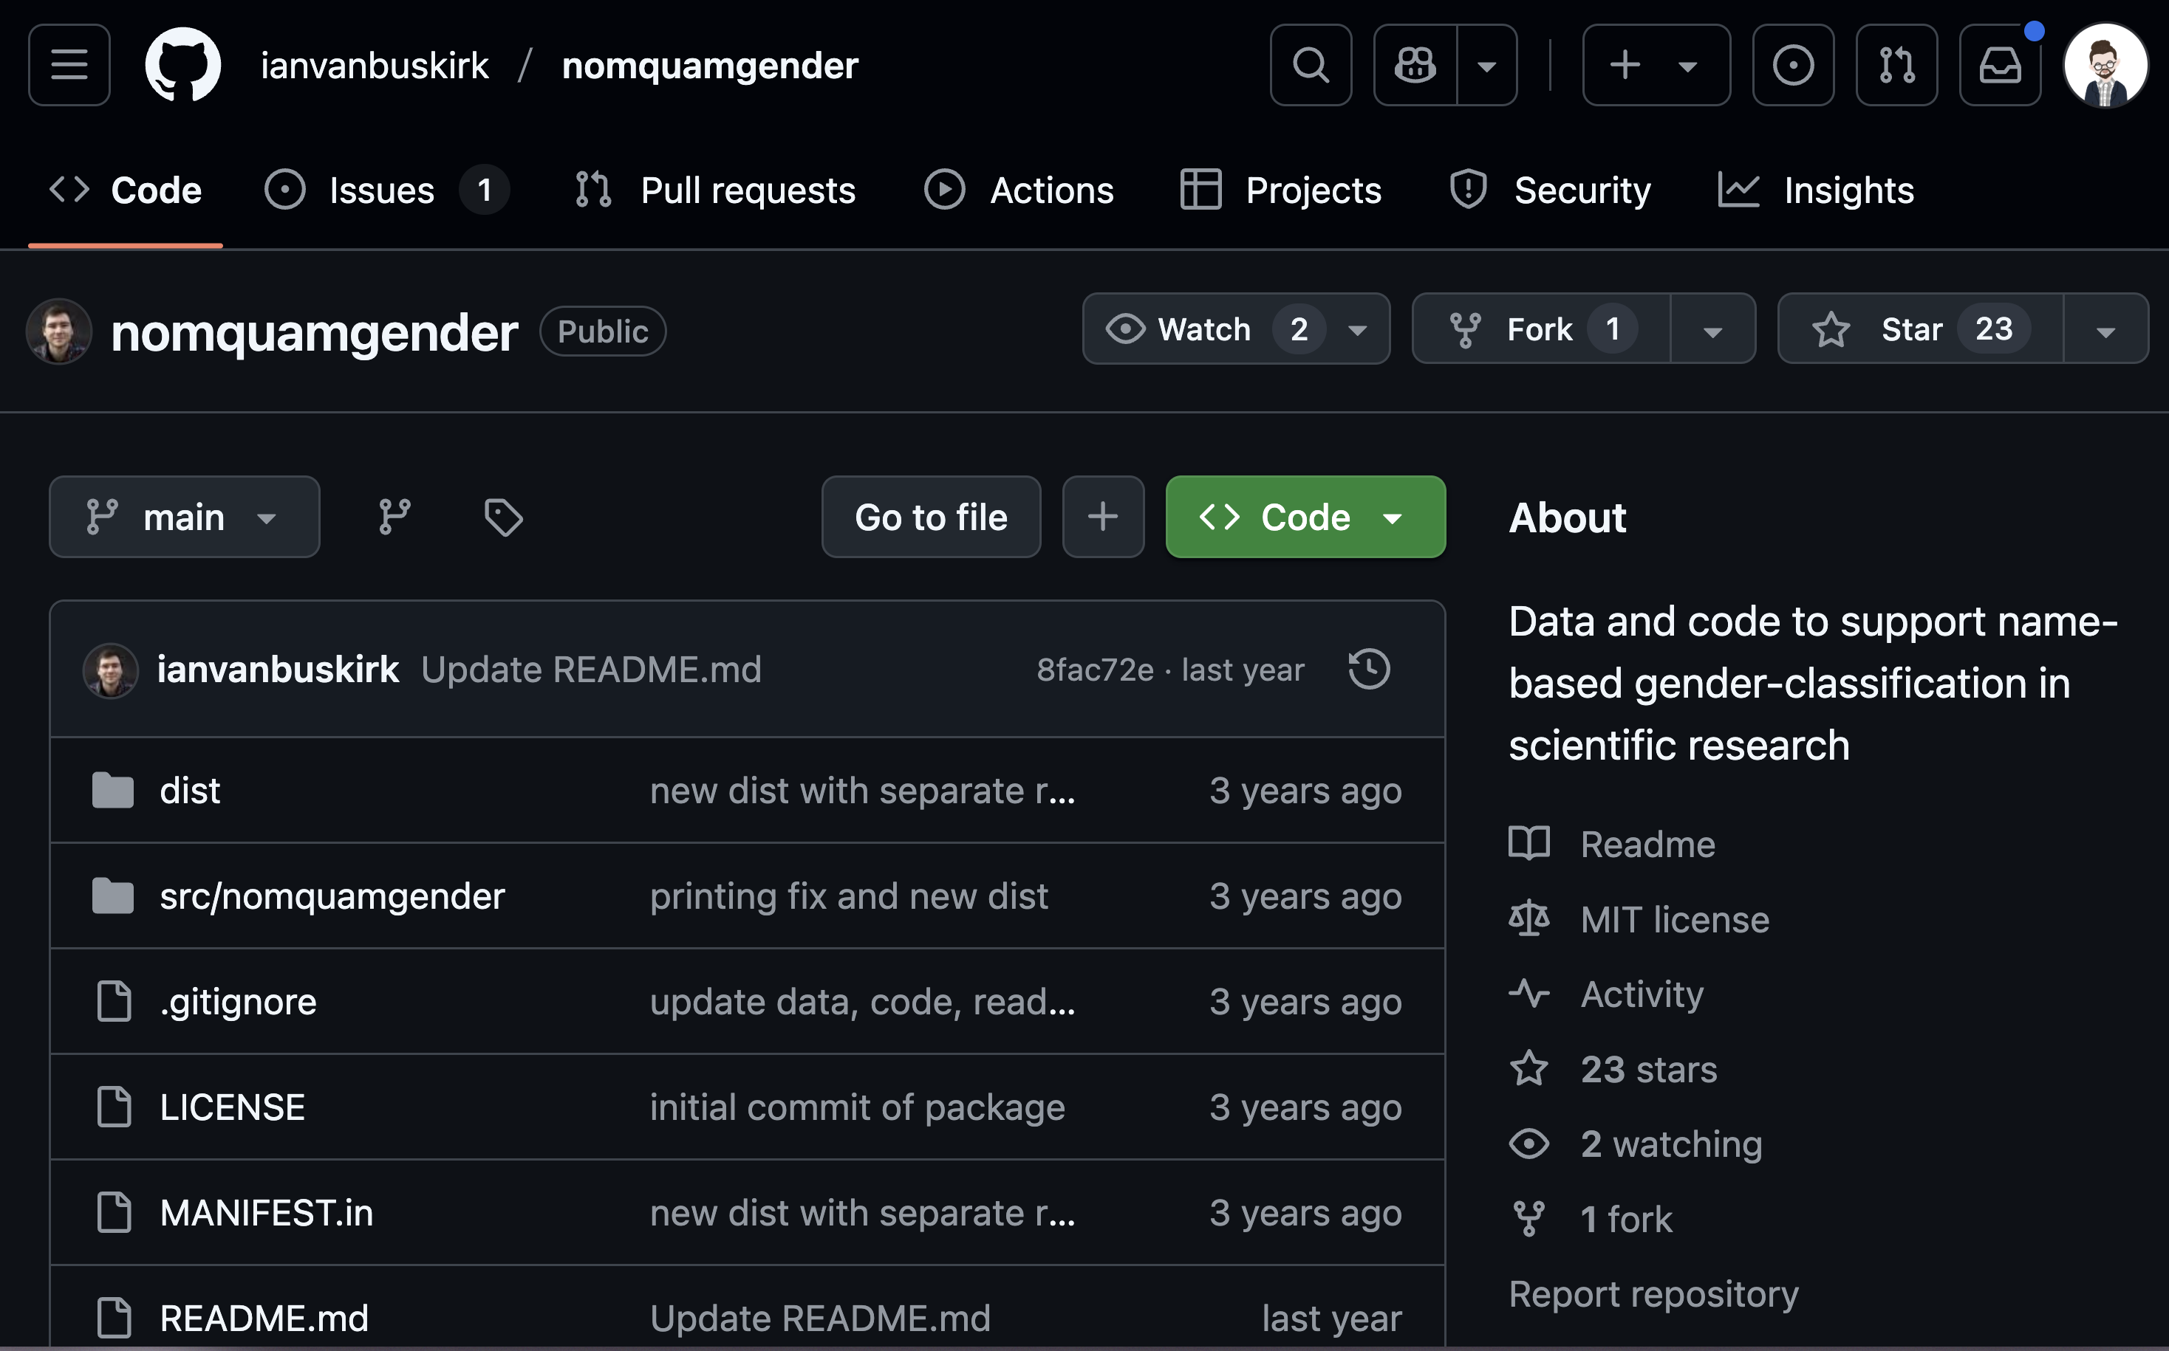Open the global issues icon in header
Image resolution: width=2169 pixels, height=1351 pixels.
(x=1792, y=65)
